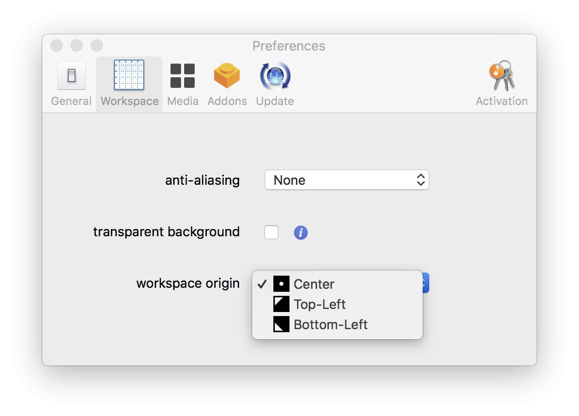This screenshot has height=416, width=579.
Task: Click the Workspace tab label
Action: click(x=130, y=101)
